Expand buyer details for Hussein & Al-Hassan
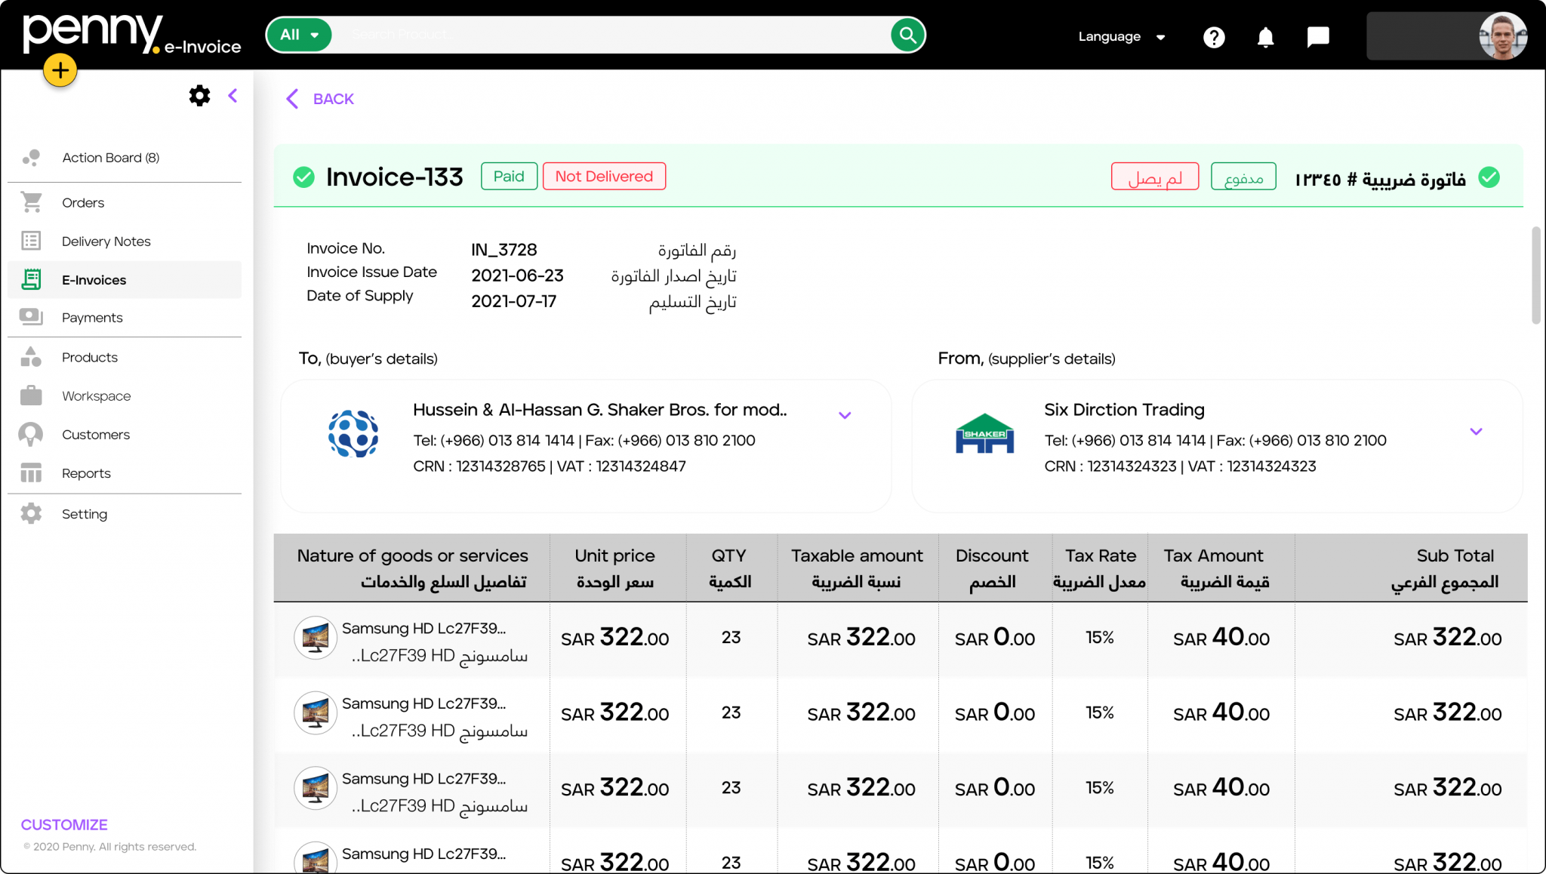The width and height of the screenshot is (1546, 874). (845, 415)
